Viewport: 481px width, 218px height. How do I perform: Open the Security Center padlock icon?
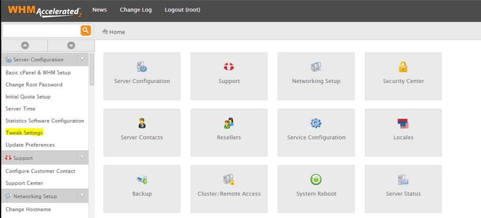pyautogui.click(x=403, y=67)
